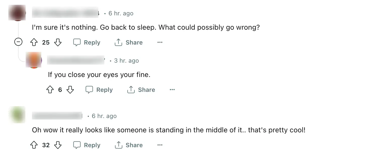The image size is (388, 157).
Task: Click the "6 hr. ago" timestamp on the top comment
Action: pyautogui.click(x=121, y=13)
